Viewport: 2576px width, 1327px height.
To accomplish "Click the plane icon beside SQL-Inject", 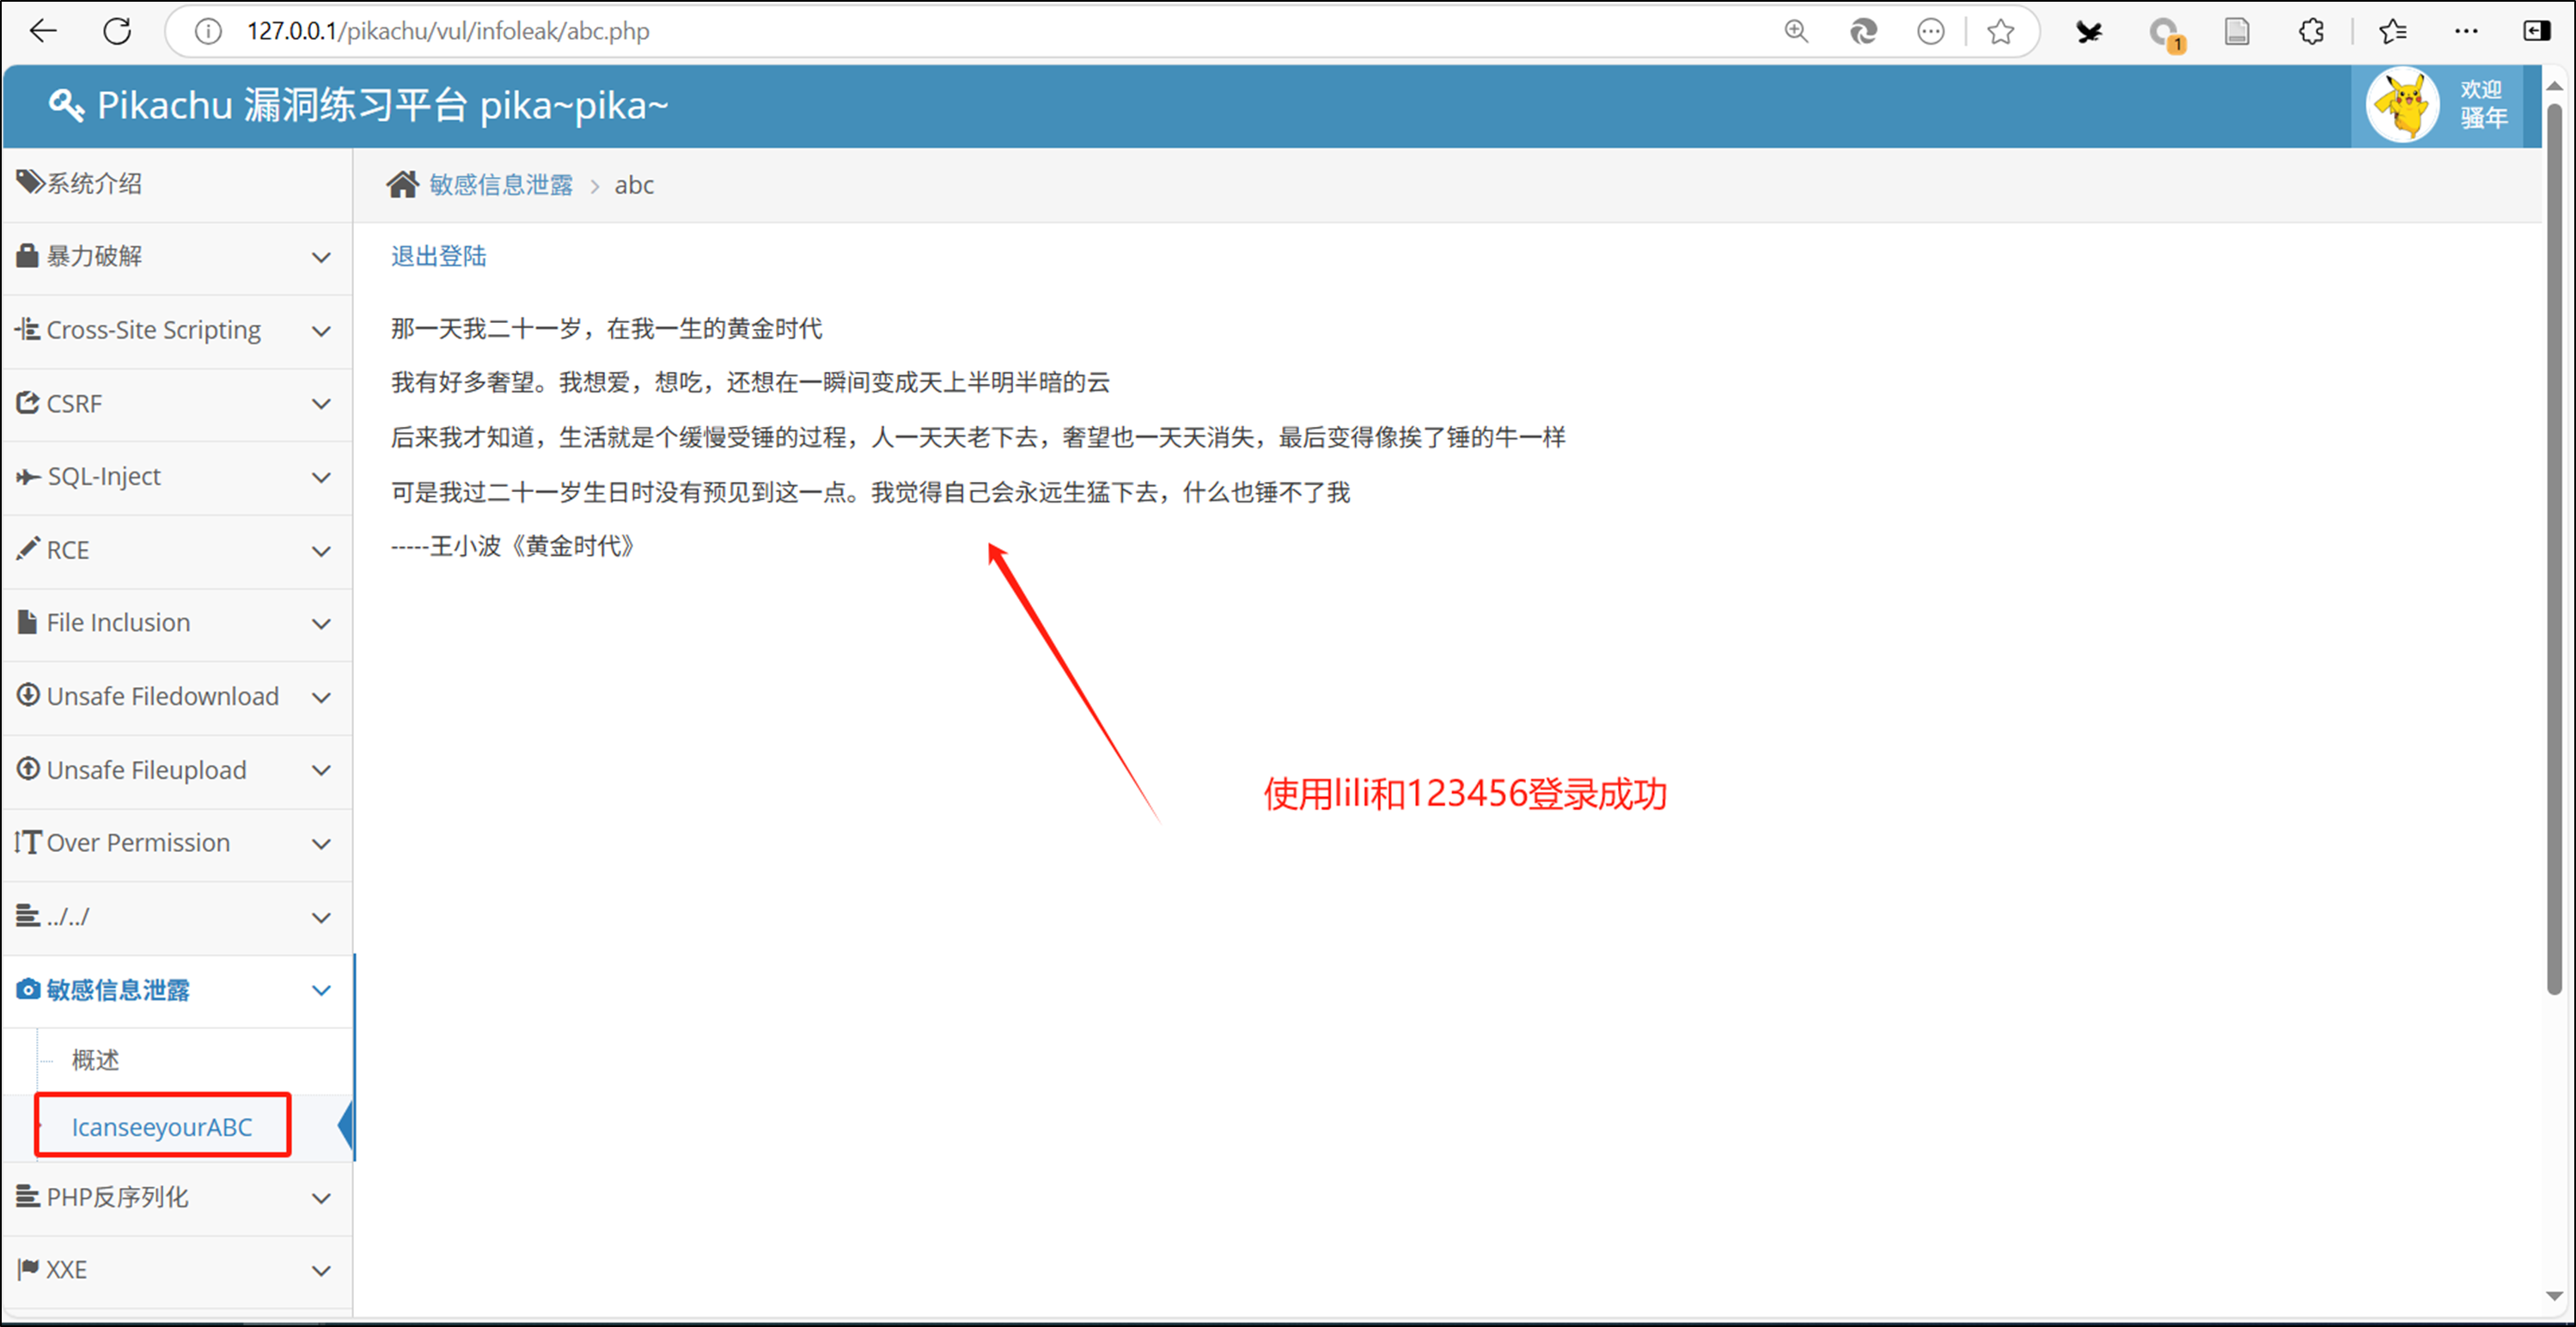I will click(28, 477).
